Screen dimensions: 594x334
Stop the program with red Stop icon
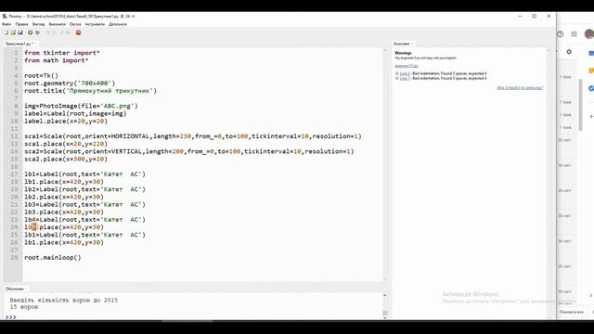(x=78, y=32)
